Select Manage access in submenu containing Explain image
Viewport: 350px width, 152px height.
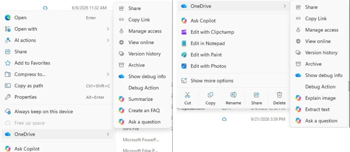click(319, 30)
